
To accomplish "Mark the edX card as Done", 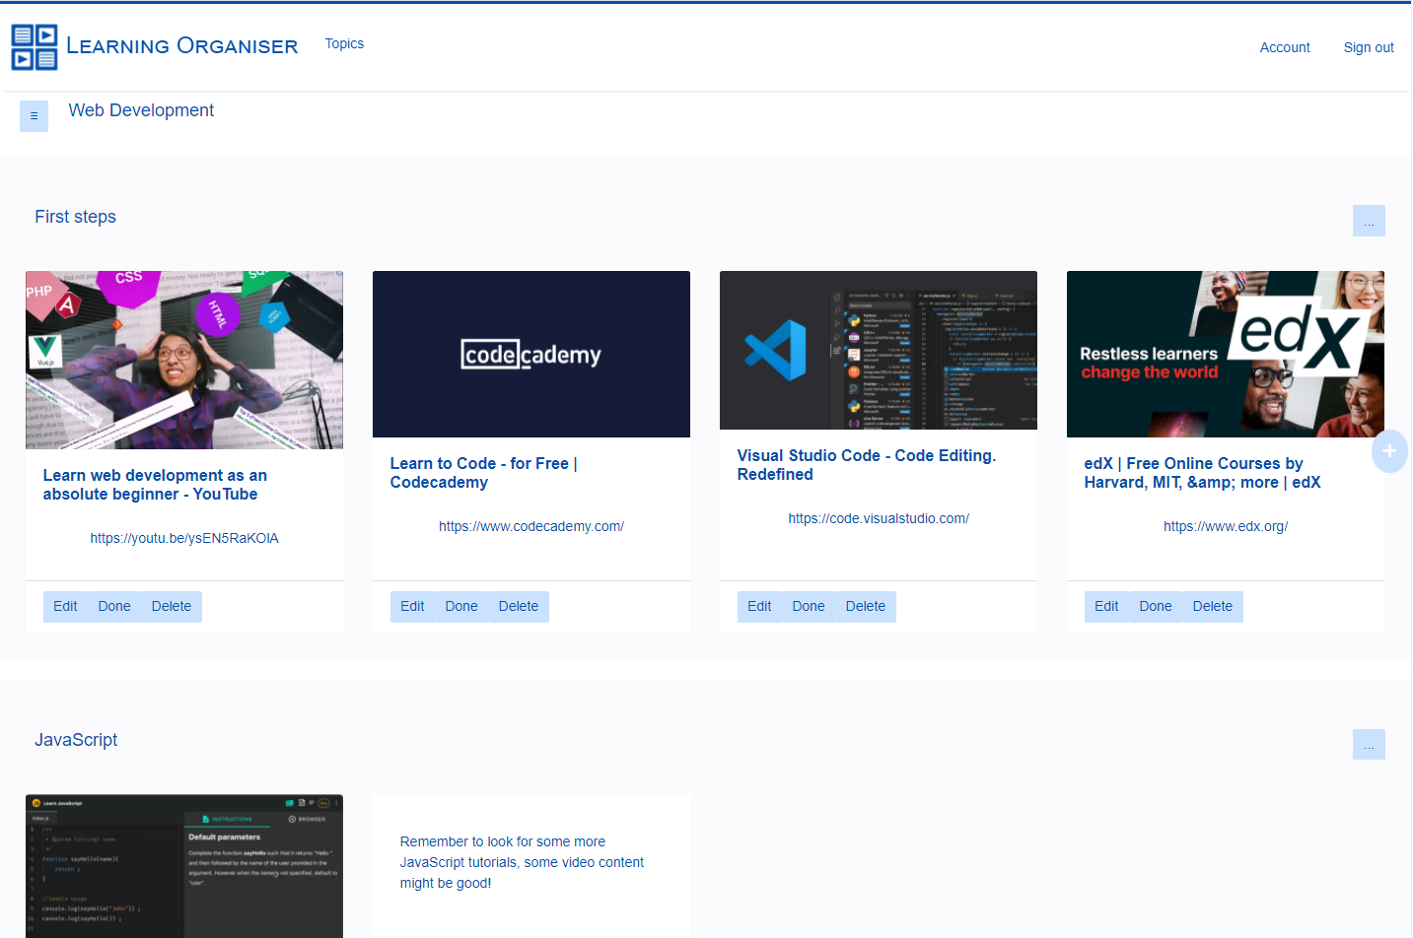I will point(1155,607).
